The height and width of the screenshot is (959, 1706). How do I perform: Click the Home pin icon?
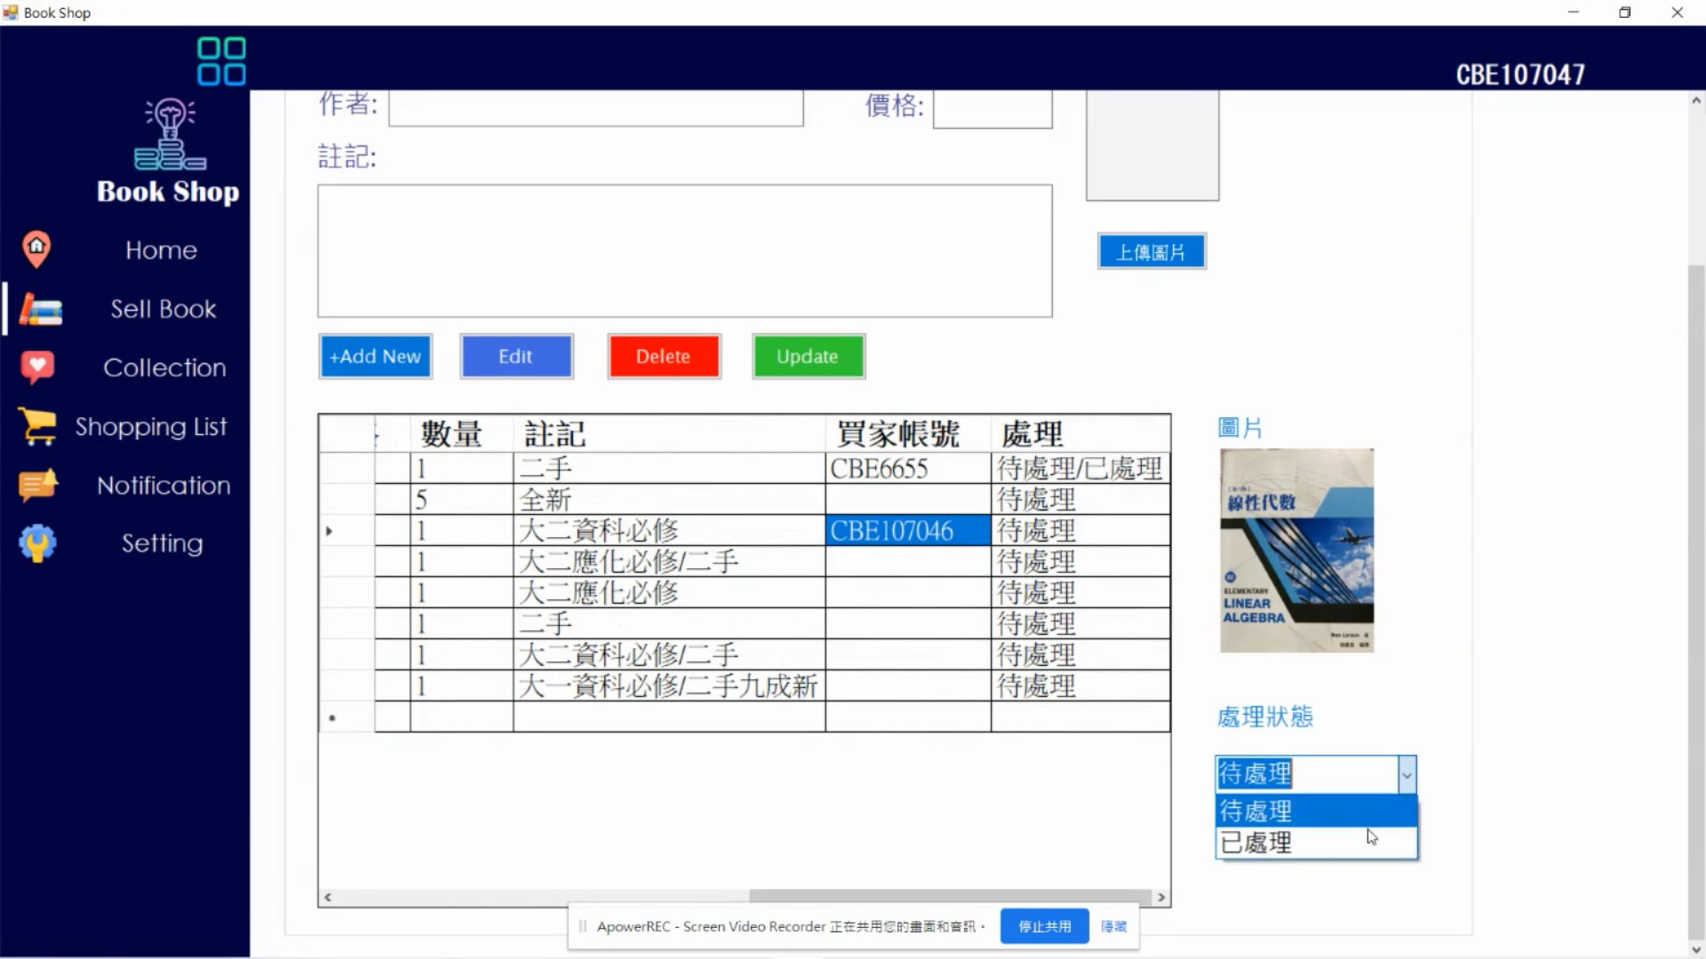coord(36,250)
